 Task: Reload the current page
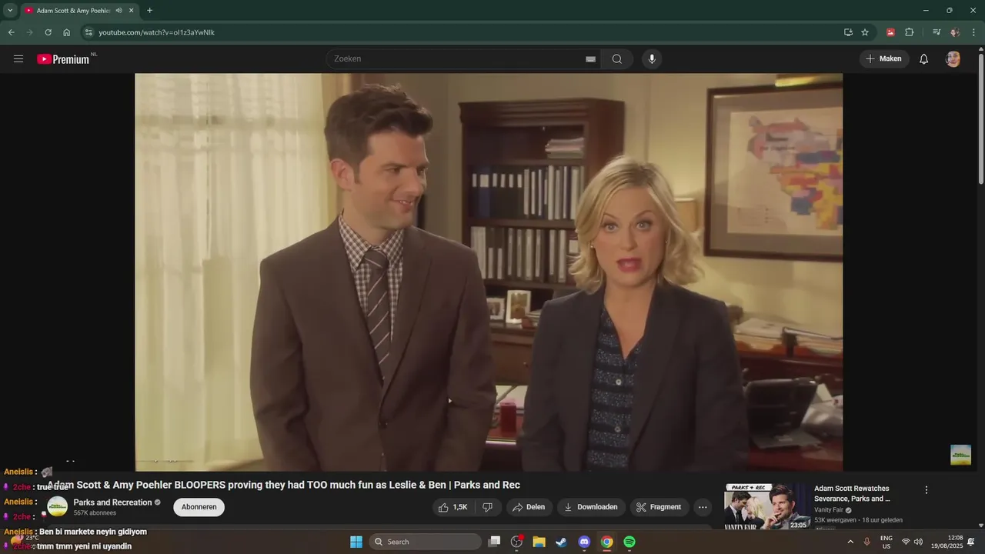(x=48, y=32)
